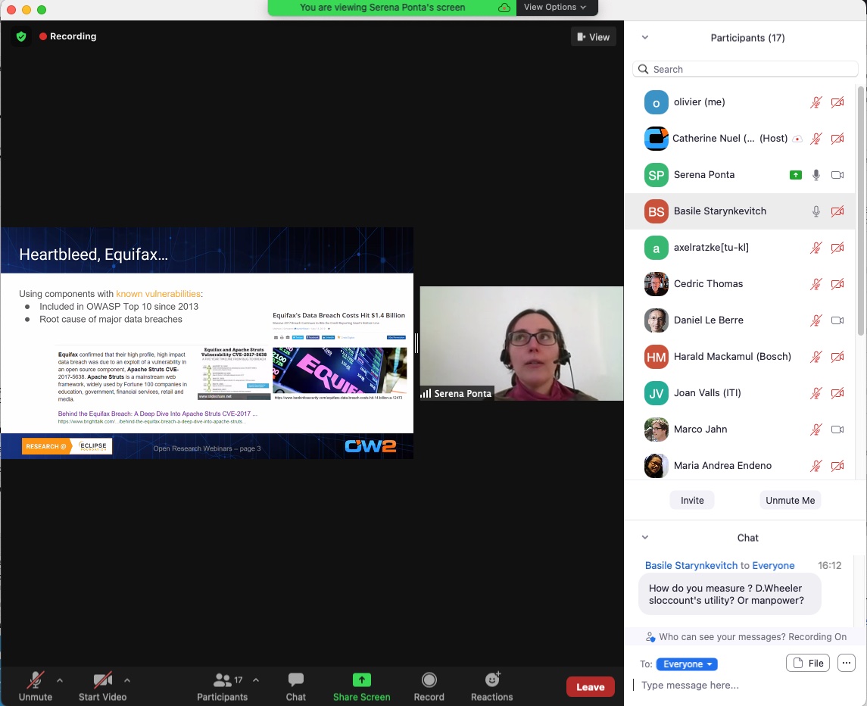Click the camera icon for Serena Ponta
Image resolution: width=867 pixels, height=706 pixels.
[x=837, y=175]
